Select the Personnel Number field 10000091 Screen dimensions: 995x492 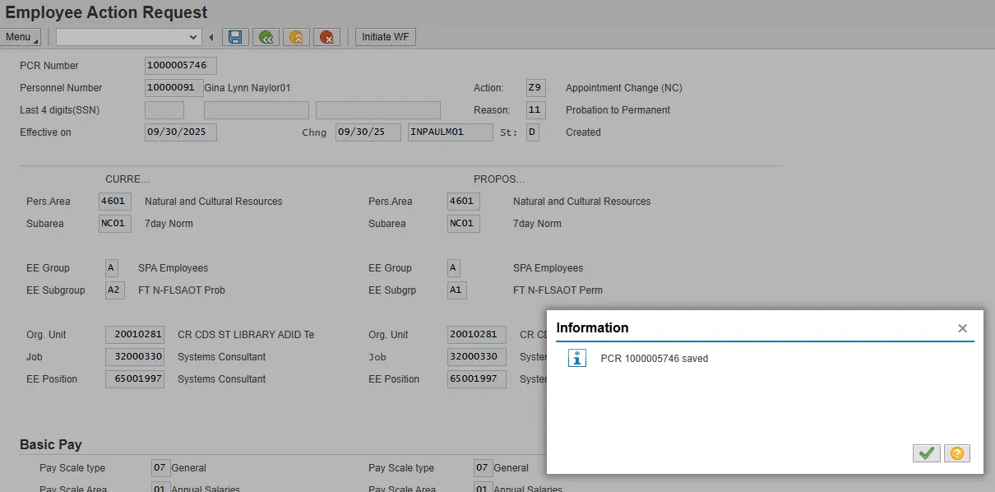click(174, 88)
